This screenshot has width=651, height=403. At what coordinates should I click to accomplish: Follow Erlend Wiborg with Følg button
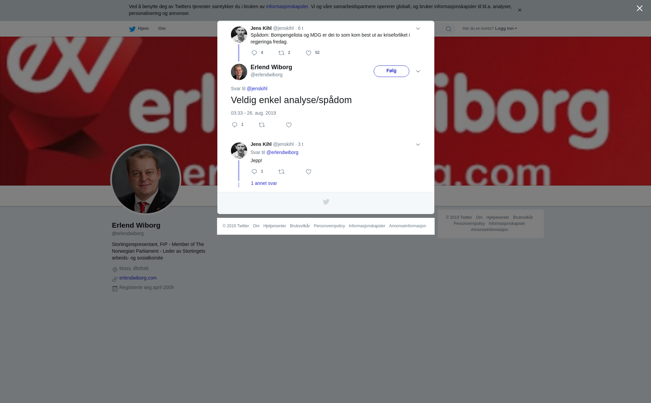point(391,71)
